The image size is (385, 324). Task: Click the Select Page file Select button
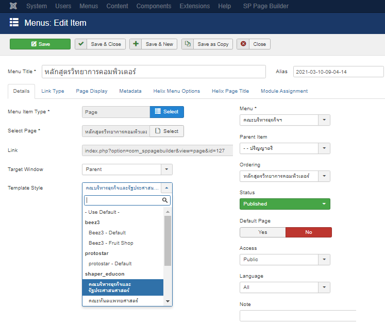166,131
